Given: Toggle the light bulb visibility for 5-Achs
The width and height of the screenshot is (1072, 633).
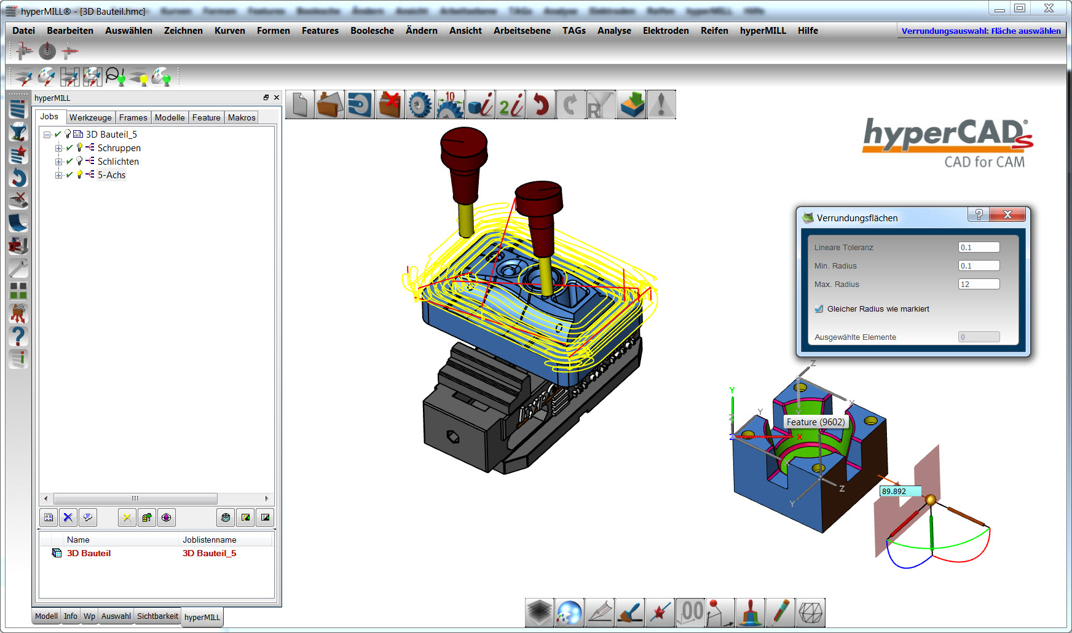Looking at the screenshot, I should pyautogui.click(x=79, y=175).
